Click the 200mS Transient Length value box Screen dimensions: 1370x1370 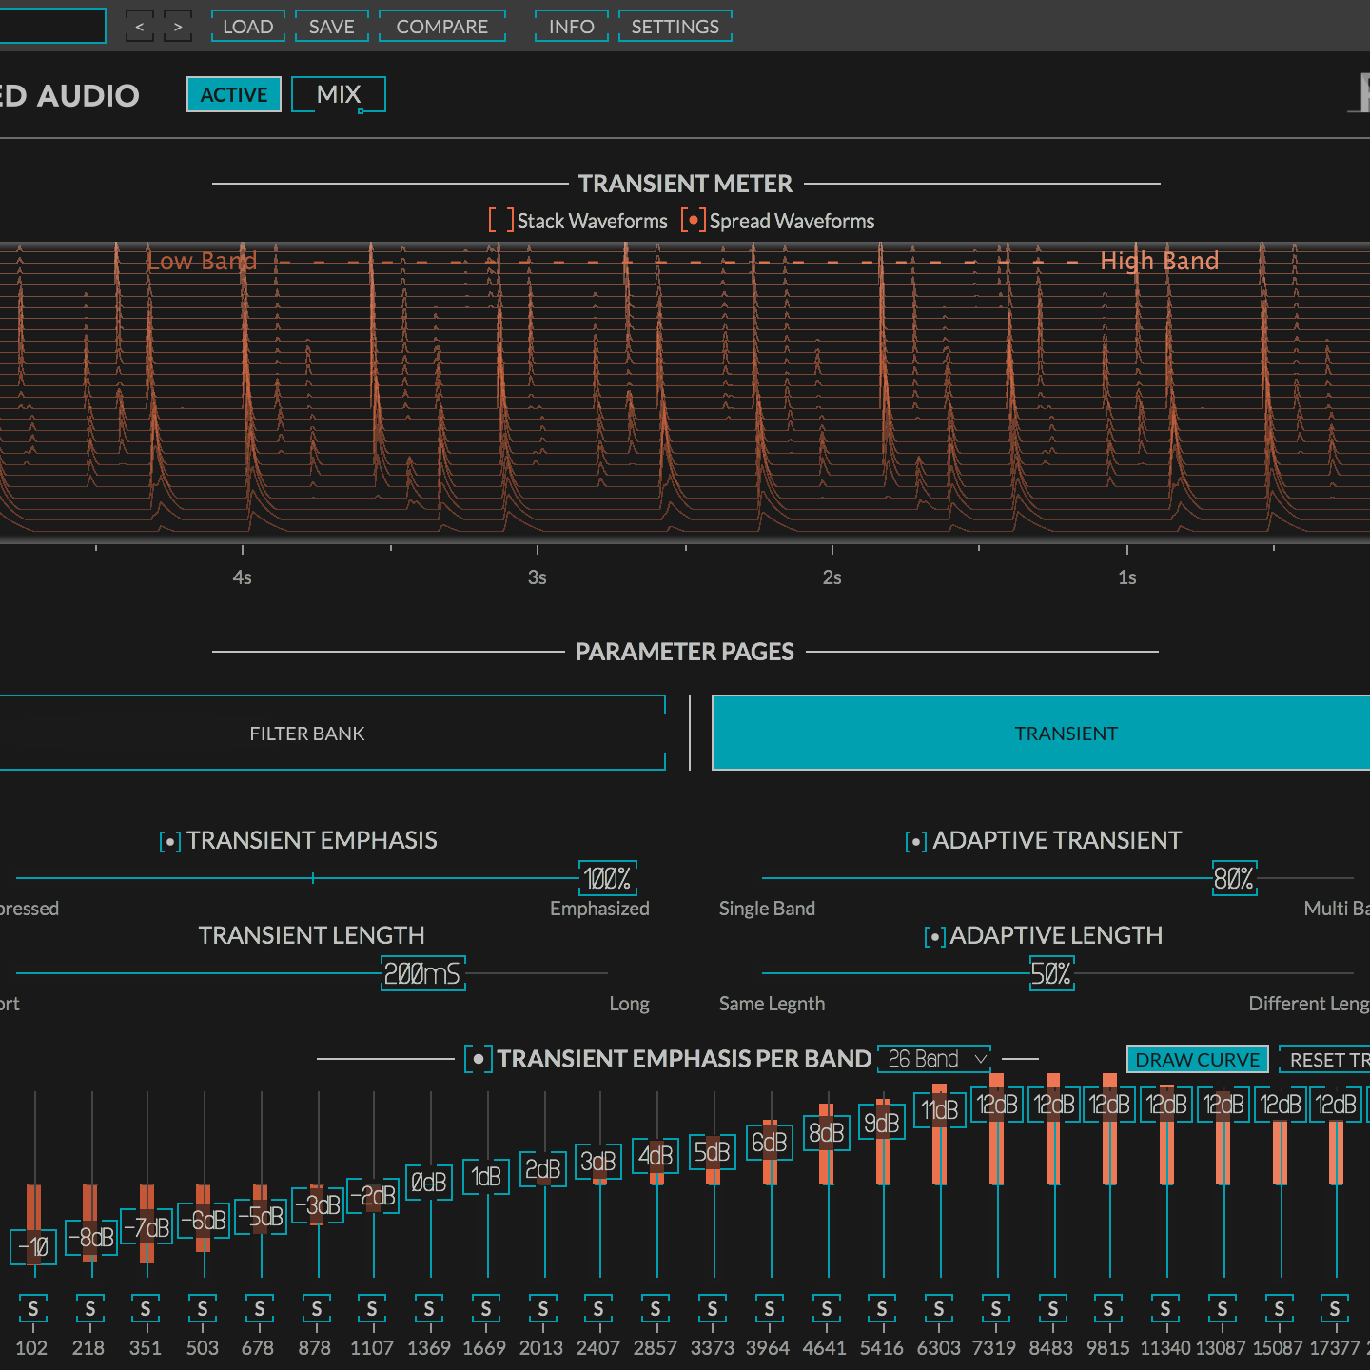422,973
